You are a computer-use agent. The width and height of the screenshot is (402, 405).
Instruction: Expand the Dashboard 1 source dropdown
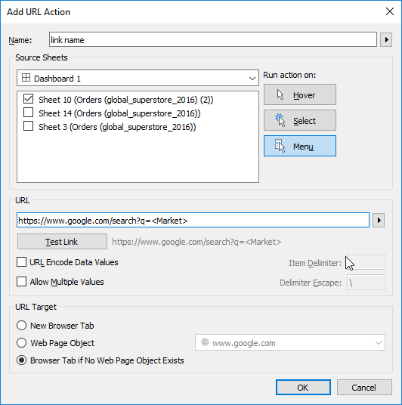coord(138,78)
